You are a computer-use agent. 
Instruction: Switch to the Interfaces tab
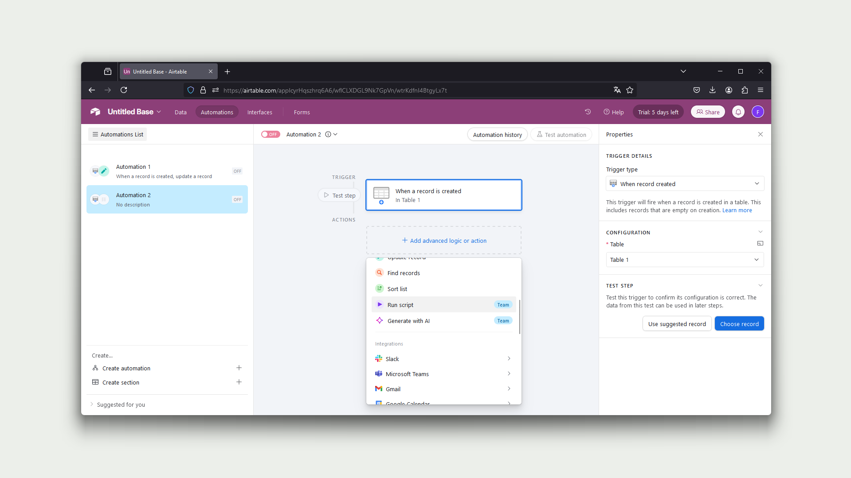pos(260,113)
